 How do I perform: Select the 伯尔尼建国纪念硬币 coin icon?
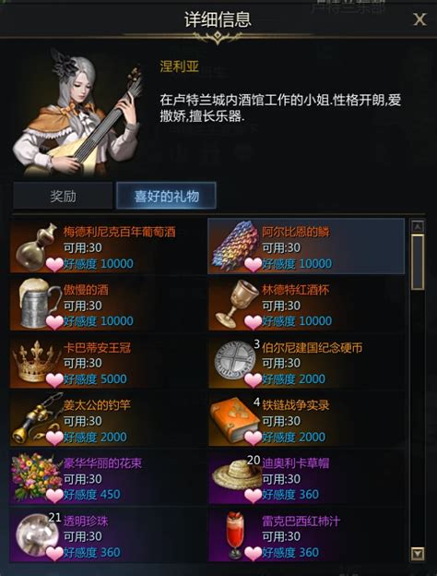[235, 361]
